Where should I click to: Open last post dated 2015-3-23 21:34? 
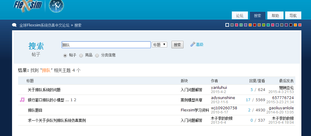point(280,102)
